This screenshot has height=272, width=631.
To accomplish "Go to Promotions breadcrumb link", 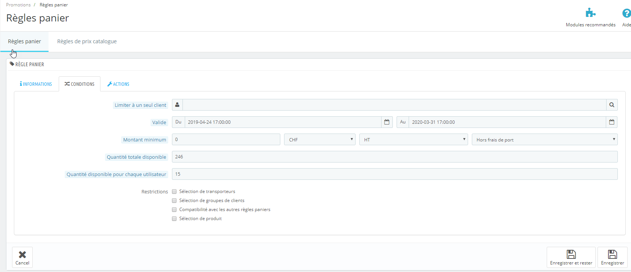I will click(x=18, y=5).
